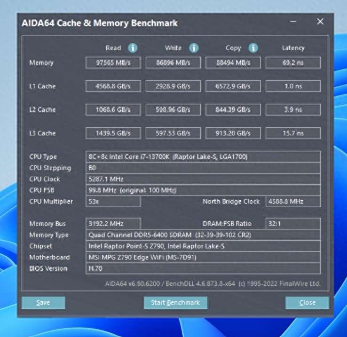This screenshot has height=337, width=347.
Task: Select L3 Cache latency 15.7 ns
Action: coord(293,133)
